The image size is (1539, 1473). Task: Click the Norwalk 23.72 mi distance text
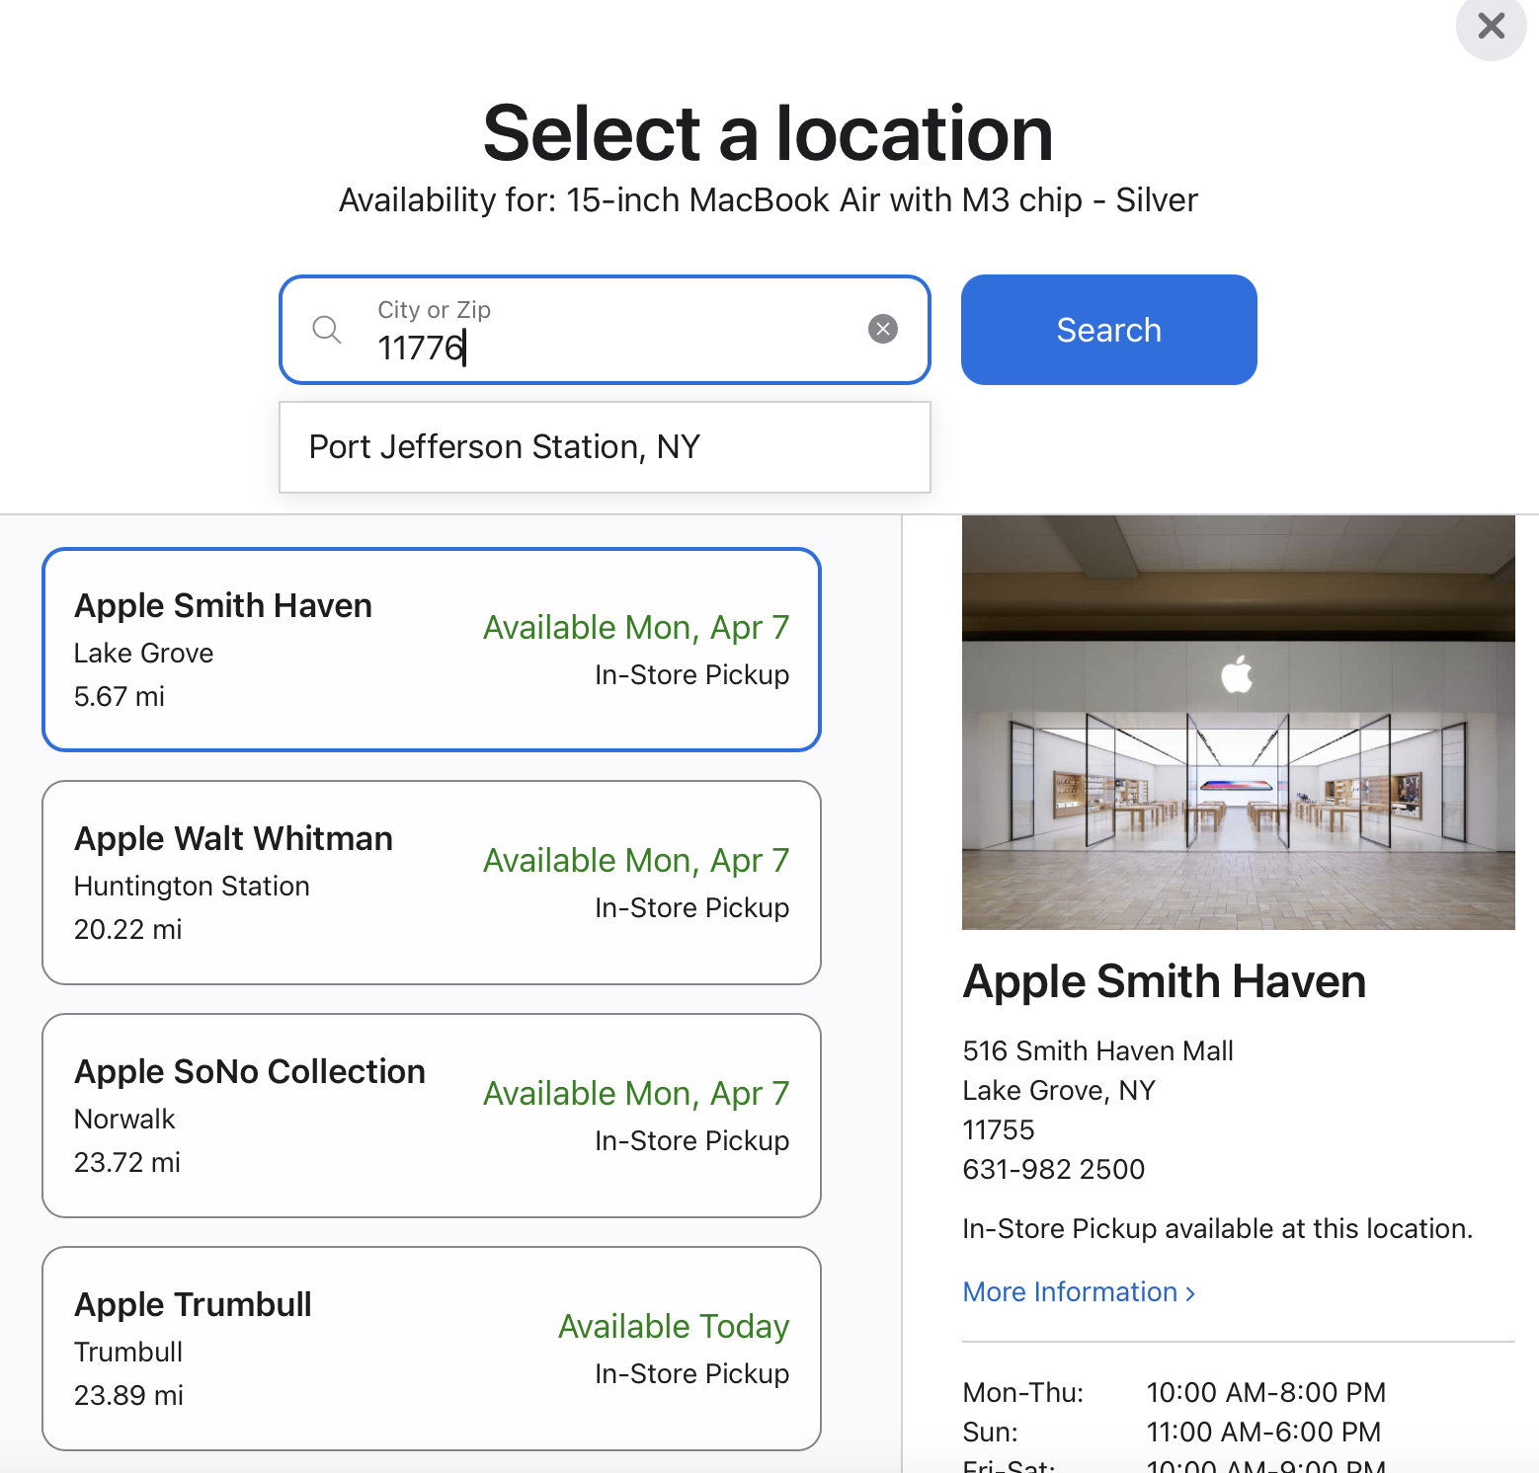pyautogui.click(x=127, y=1163)
